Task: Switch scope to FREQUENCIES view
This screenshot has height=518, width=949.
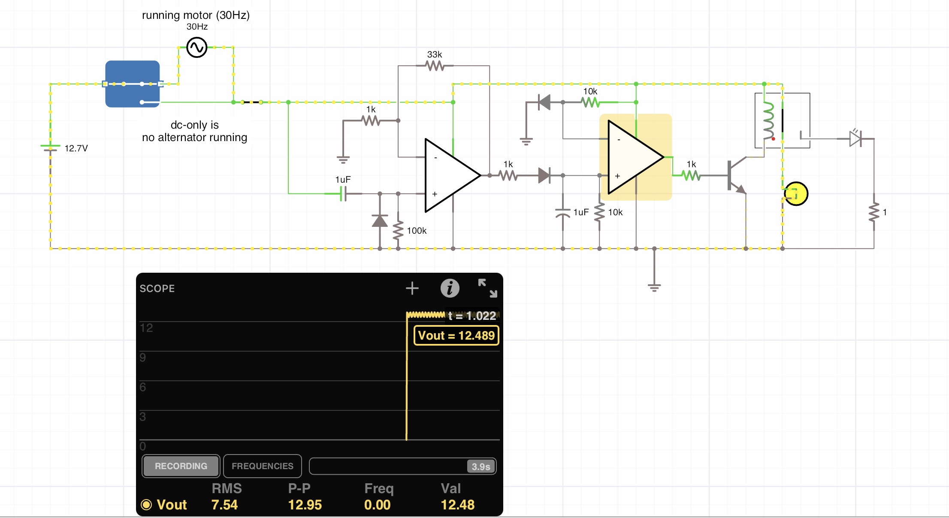Action: point(263,466)
